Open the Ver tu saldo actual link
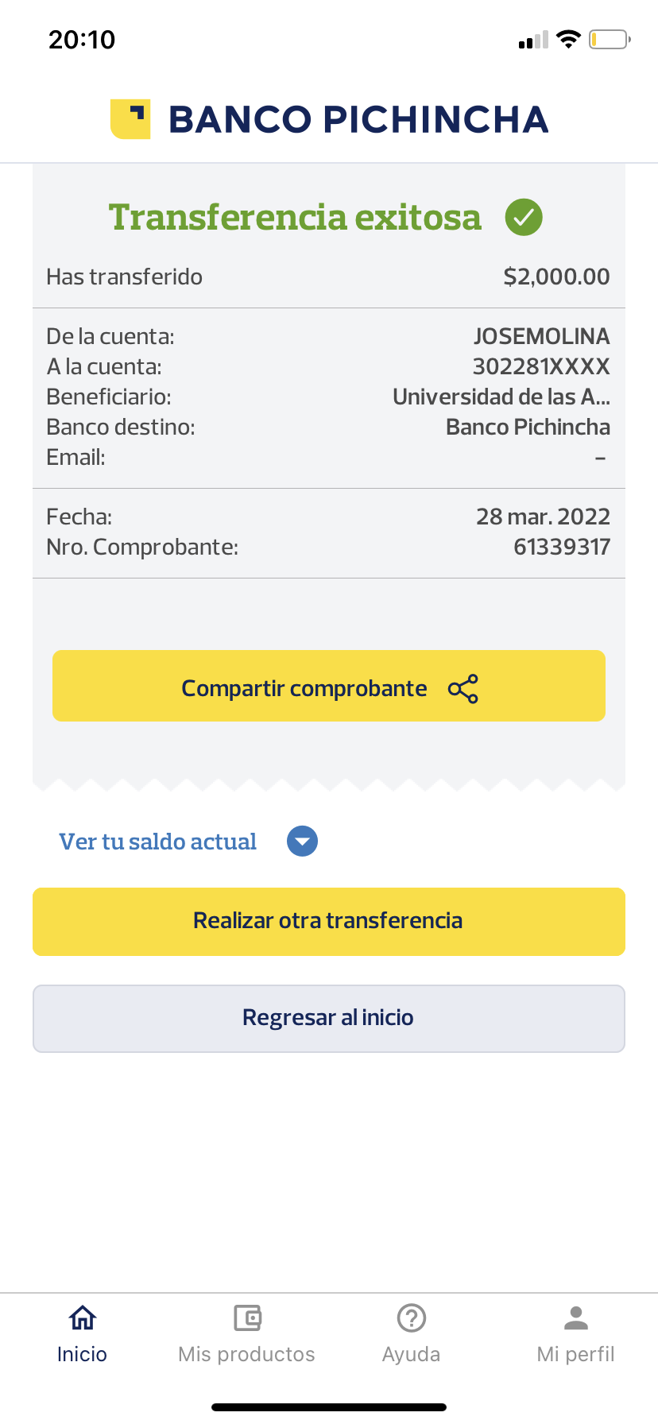 tap(158, 842)
